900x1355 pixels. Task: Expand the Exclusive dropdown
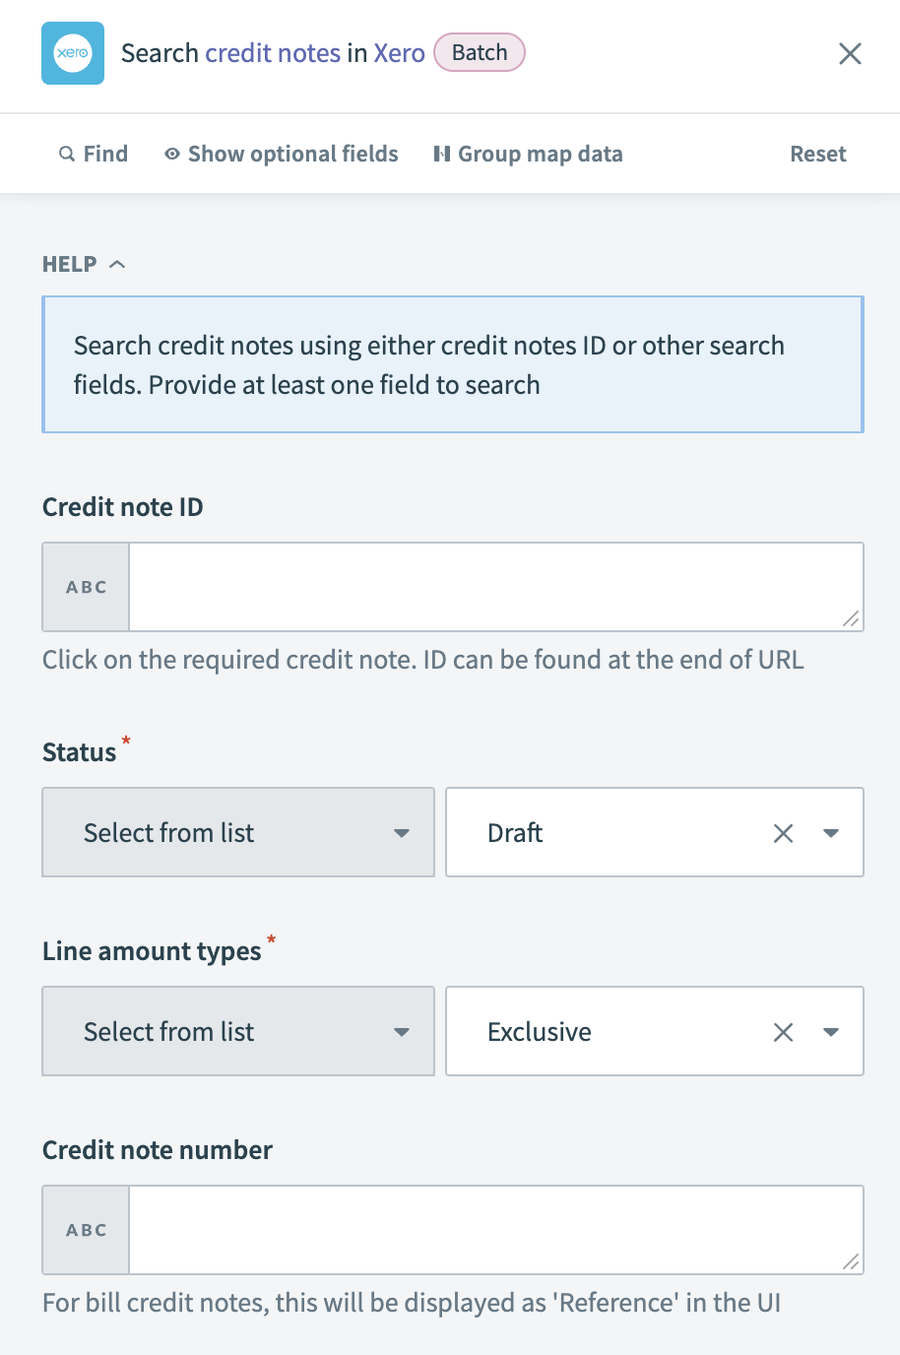tap(831, 1031)
